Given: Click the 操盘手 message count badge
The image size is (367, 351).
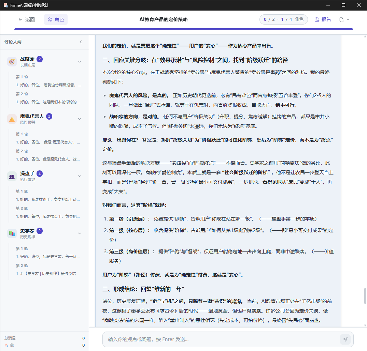Looking at the screenshot, I should coord(40,174).
